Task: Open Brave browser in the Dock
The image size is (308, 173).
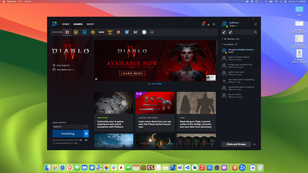Action: click(70, 168)
